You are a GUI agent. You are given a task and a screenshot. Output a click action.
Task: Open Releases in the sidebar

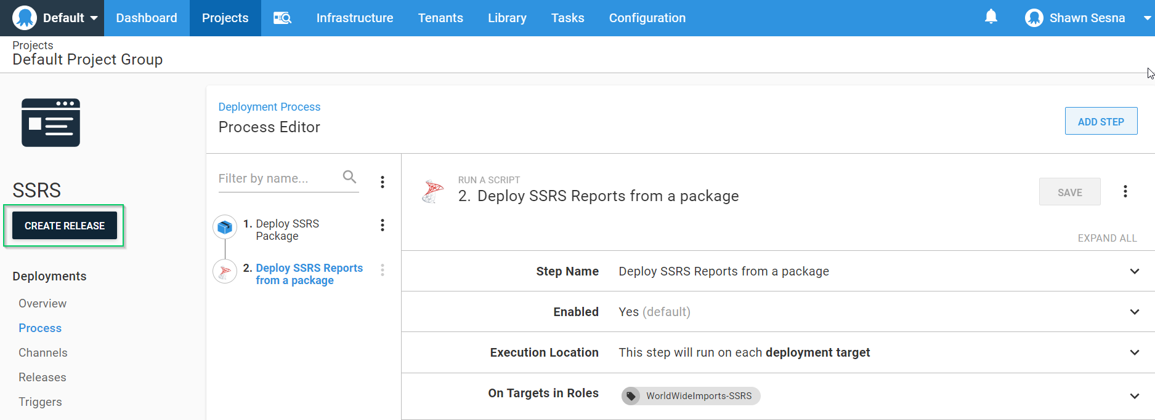click(42, 377)
